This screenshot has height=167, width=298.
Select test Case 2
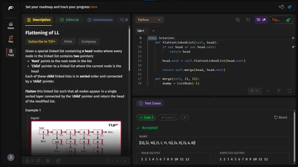coord(168,118)
